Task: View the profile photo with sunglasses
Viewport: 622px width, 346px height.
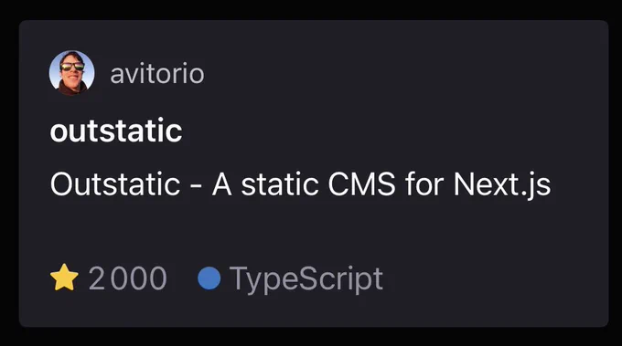Action: tap(71, 73)
